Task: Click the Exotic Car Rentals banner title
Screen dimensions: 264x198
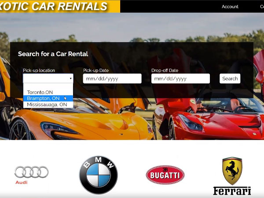Action: (x=54, y=6)
